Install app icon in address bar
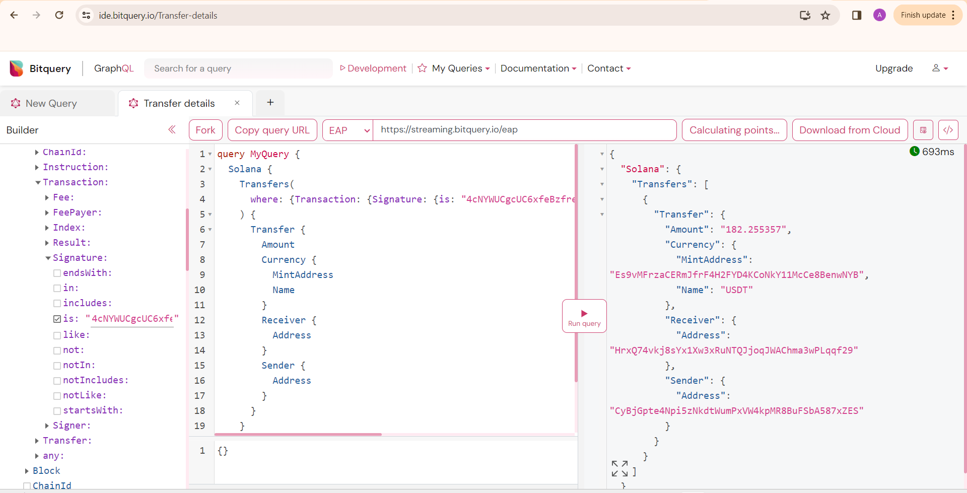This screenshot has width=967, height=493. [x=805, y=15]
